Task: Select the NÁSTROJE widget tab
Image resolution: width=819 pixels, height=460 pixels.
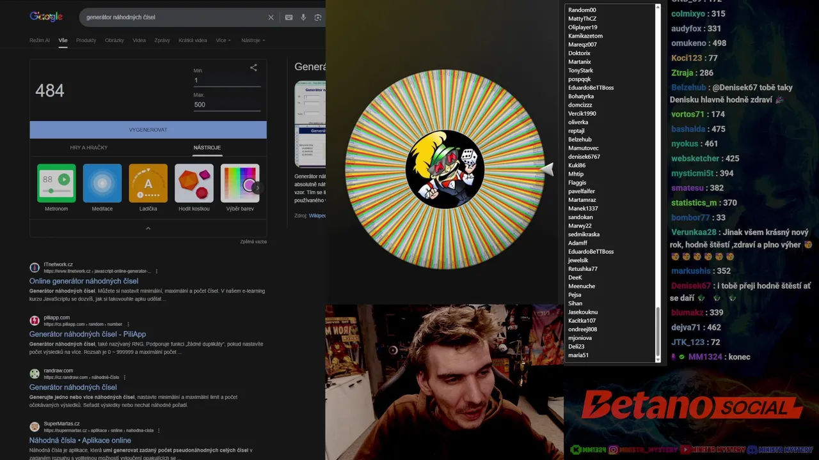Action: [x=207, y=148]
